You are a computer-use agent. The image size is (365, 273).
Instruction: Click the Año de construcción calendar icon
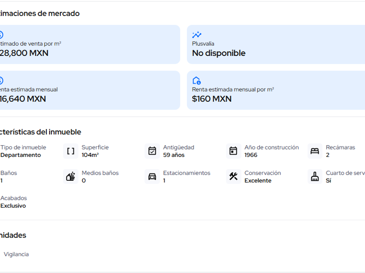click(233, 151)
